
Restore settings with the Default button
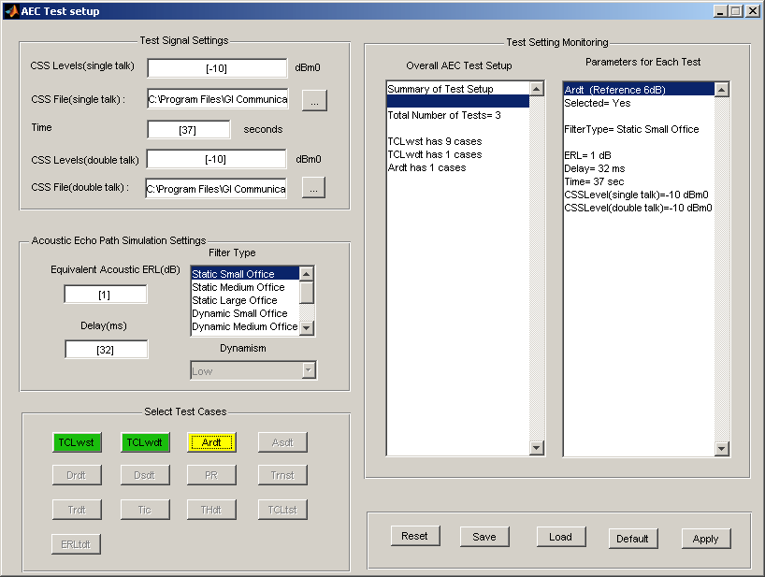point(633,539)
